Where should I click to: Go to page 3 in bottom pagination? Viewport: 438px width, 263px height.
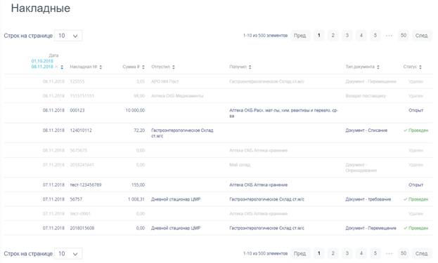[347, 253]
